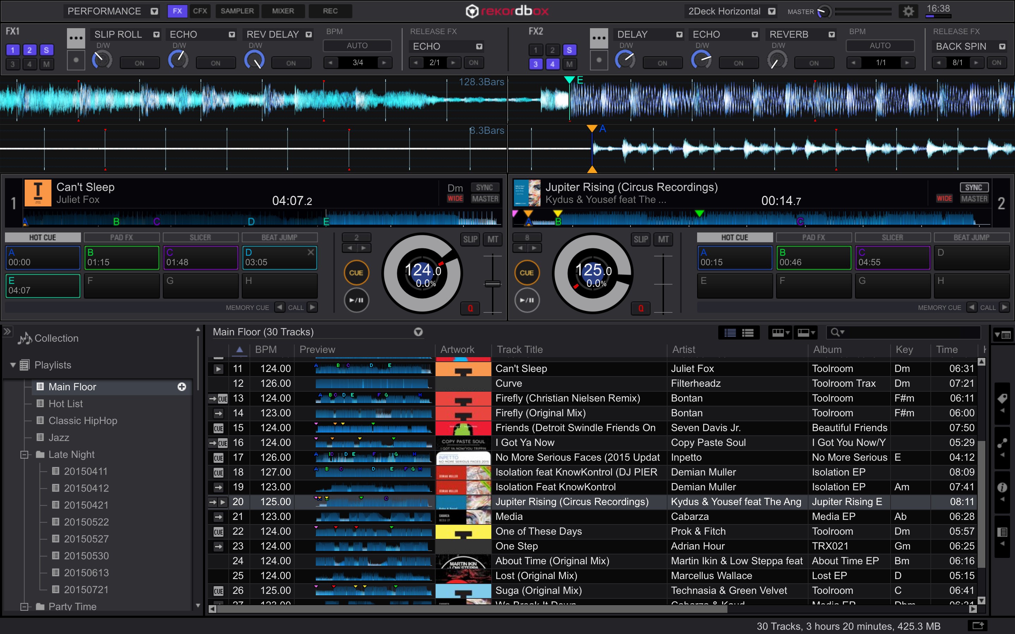Toggle deck 2 SYNC button
1015x634 pixels.
click(973, 187)
